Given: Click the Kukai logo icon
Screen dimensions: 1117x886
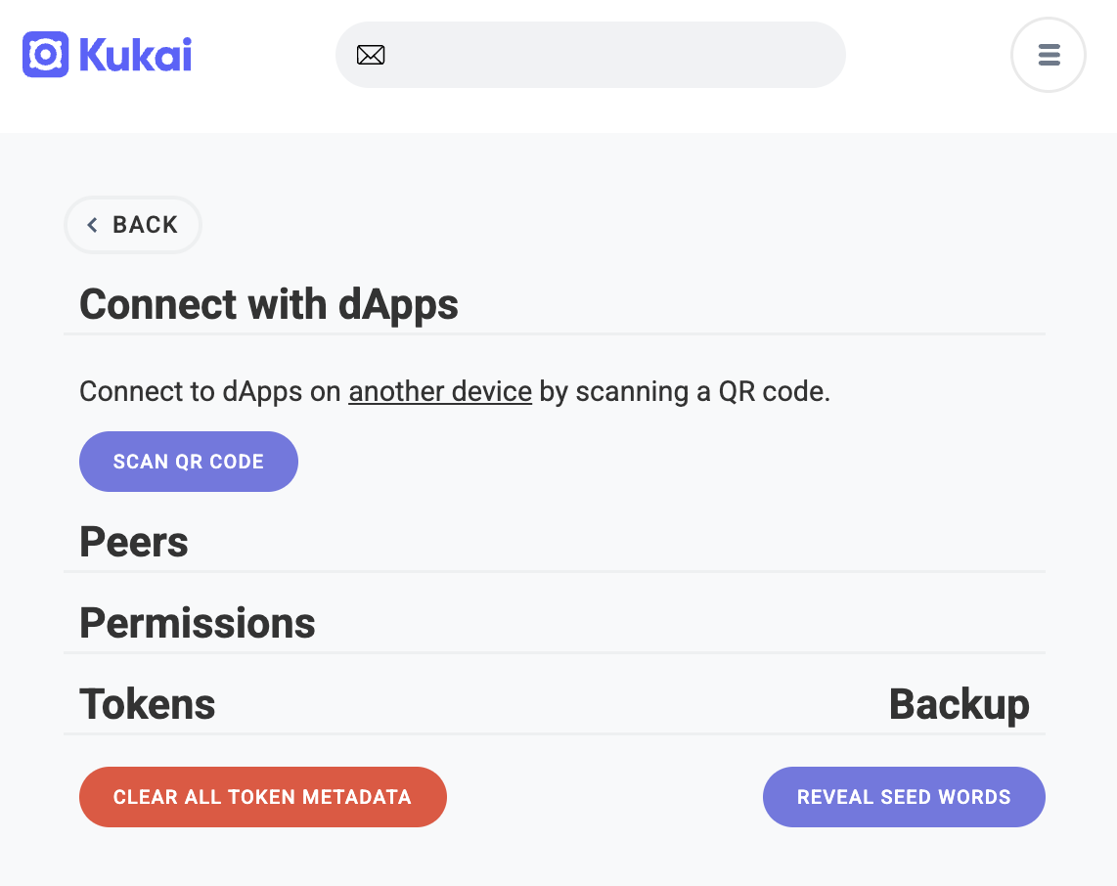Looking at the screenshot, I should click(x=43, y=55).
